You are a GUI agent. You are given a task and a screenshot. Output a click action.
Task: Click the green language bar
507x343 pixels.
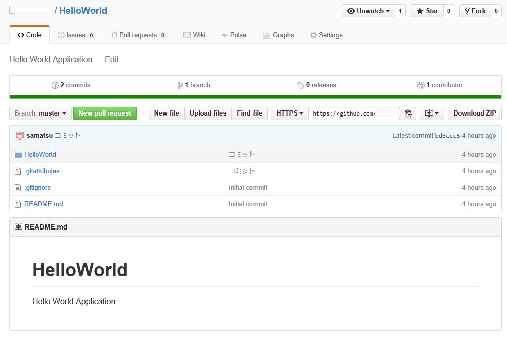[x=256, y=97]
